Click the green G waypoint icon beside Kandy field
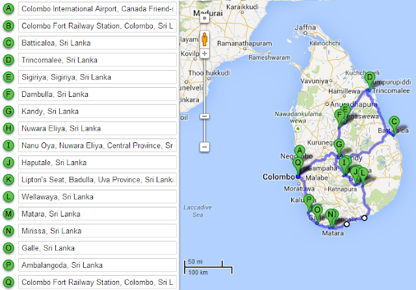 (x=8, y=111)
